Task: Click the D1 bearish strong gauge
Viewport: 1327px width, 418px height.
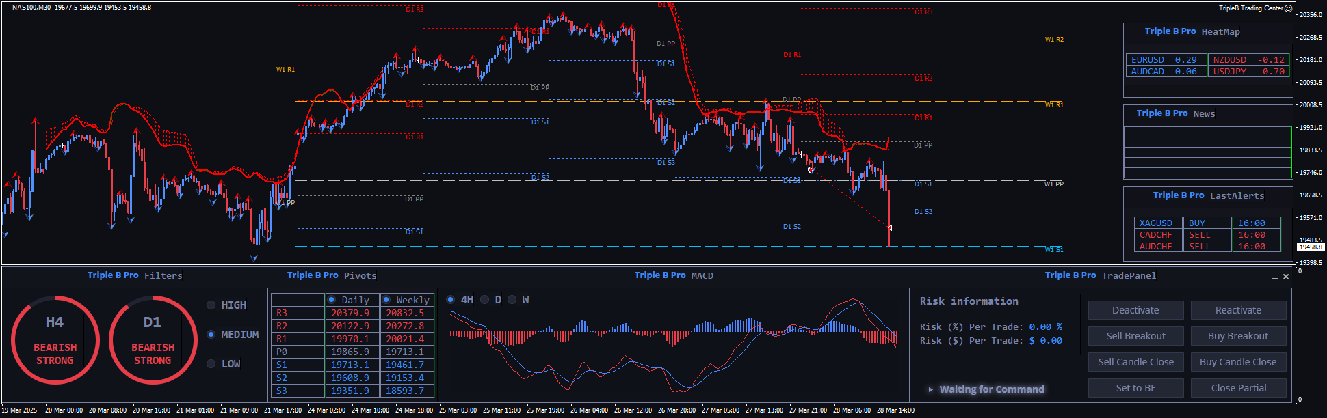Action: pos(153,340)
